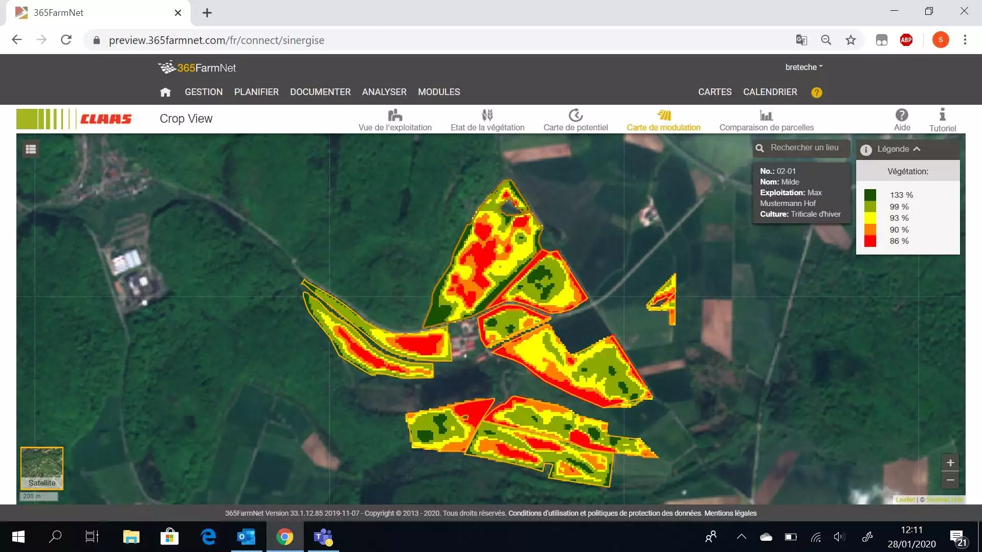Viewport: 982px width, 552px height.
Task: Open the MODULES menu
Action: pyautogui.click(x=439, y=92)
